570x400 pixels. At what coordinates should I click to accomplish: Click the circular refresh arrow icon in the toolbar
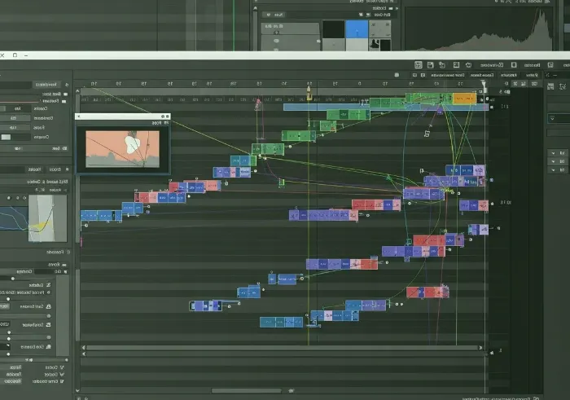coord(468,64)
